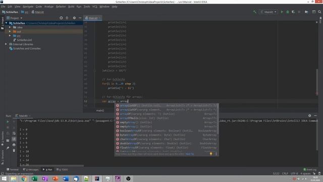
Task: Click the window layout icon near search
Action: (314, 12)
